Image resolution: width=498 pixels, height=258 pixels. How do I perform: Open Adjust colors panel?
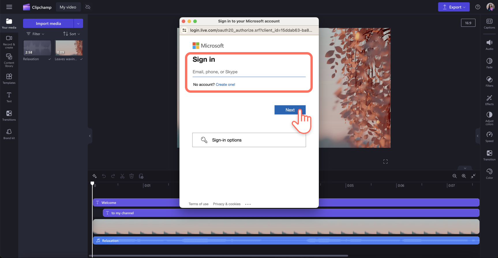pyautogui.click(x=489, y=119)
